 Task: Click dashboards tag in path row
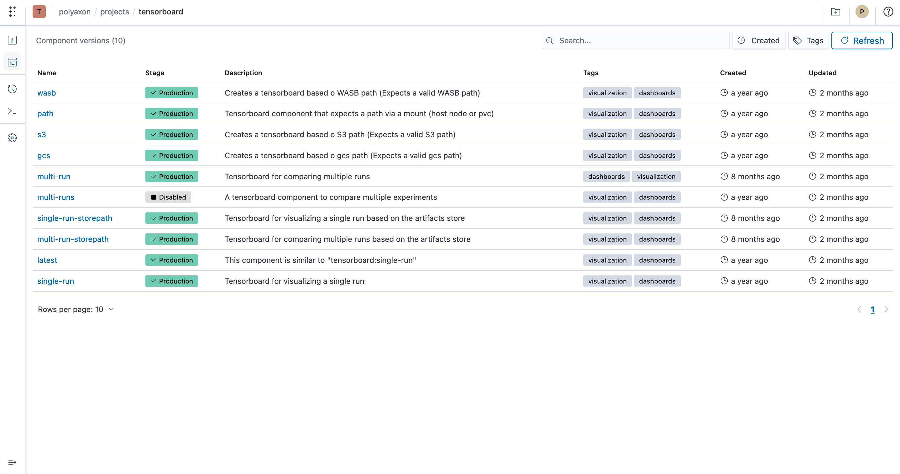pyautogui.click(x=657, y=113)
